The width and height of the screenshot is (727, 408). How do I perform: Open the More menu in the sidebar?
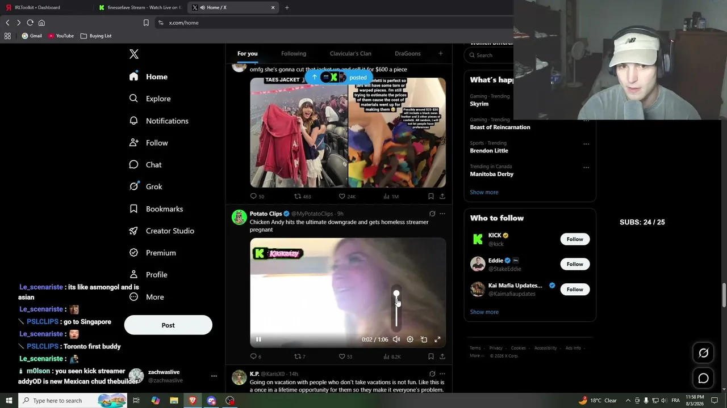click(x=147, y=297)
